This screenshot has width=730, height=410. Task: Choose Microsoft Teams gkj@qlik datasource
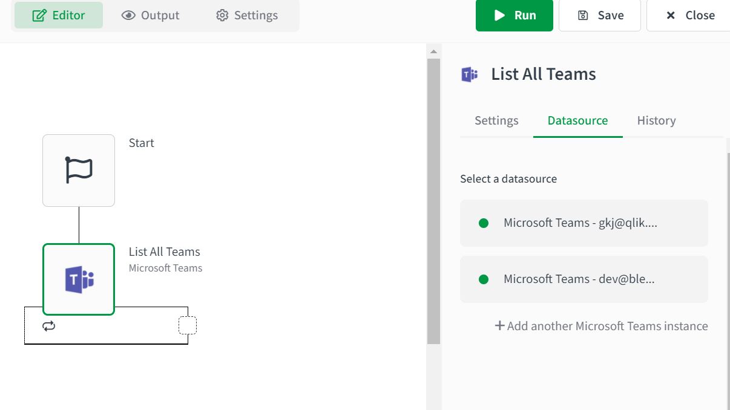(x=584, y=223)
